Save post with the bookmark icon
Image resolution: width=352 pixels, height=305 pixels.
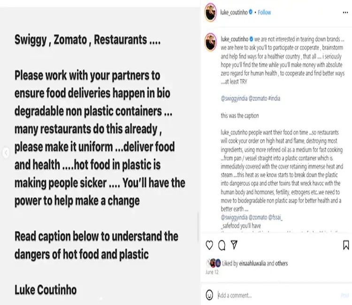click(346, 245)
